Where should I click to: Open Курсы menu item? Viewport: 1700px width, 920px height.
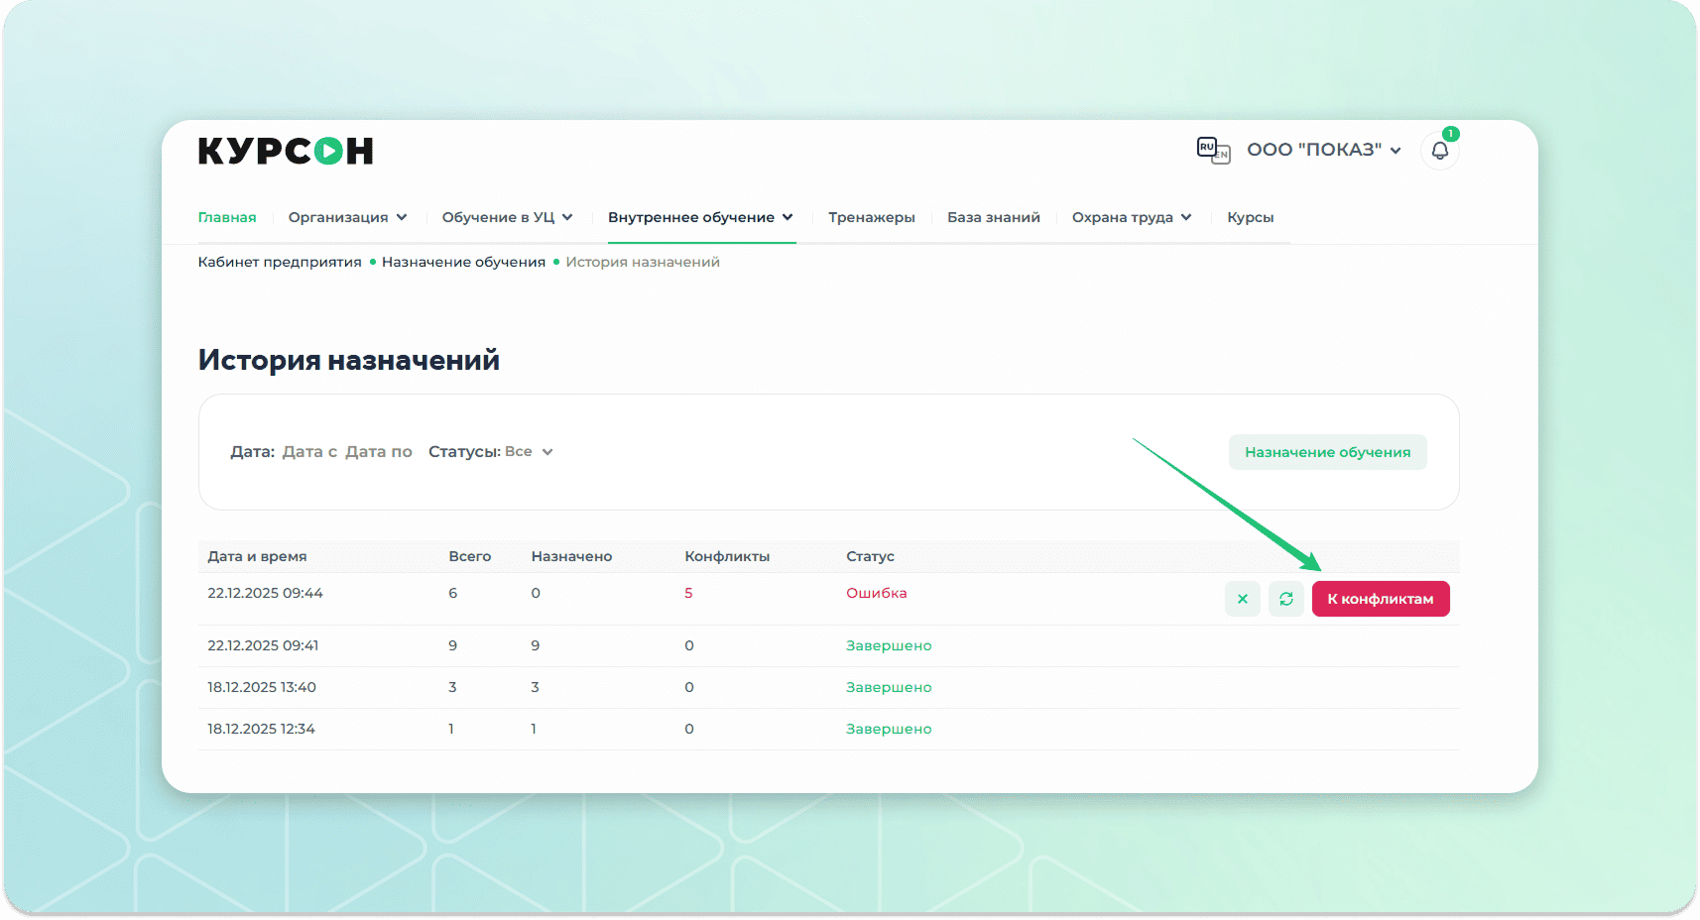pos(1250,217)
